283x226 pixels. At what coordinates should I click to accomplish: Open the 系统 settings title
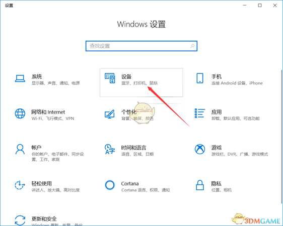coord(37,76)
